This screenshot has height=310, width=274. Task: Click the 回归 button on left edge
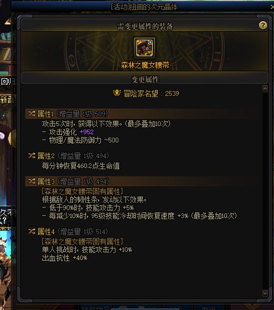(x=8, y=82)
